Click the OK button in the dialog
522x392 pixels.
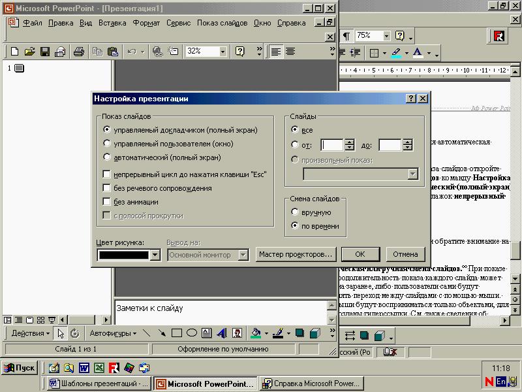(x=360, y=254)
